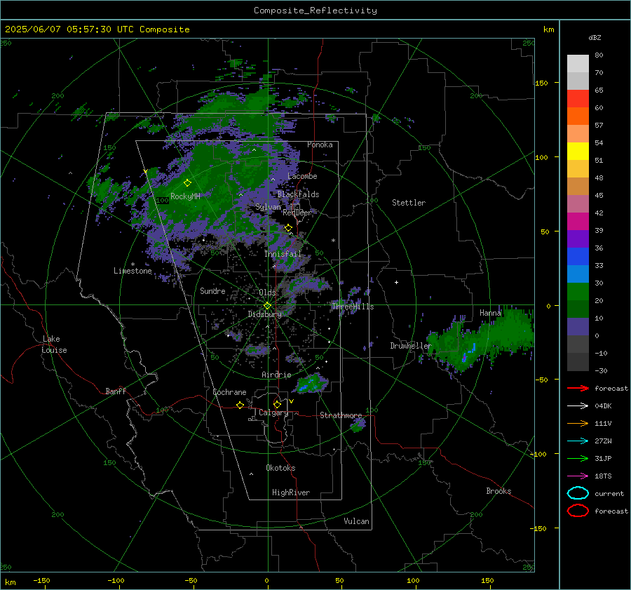Image resolution: width=631 pixels, height=590 pixels.
Task: Click the red forecast ellipse icon
Action: tap(578, 511)
